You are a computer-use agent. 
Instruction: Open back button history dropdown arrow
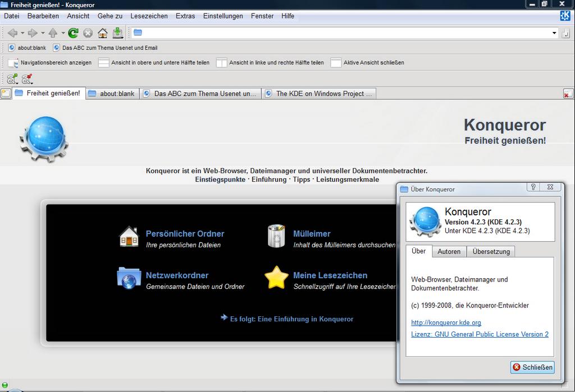pyautogui.click(x=22, y=33)
